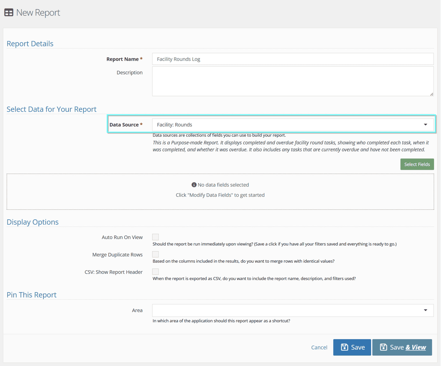Click the Report Details heading

pyautogui.click(x=30, y=44)
